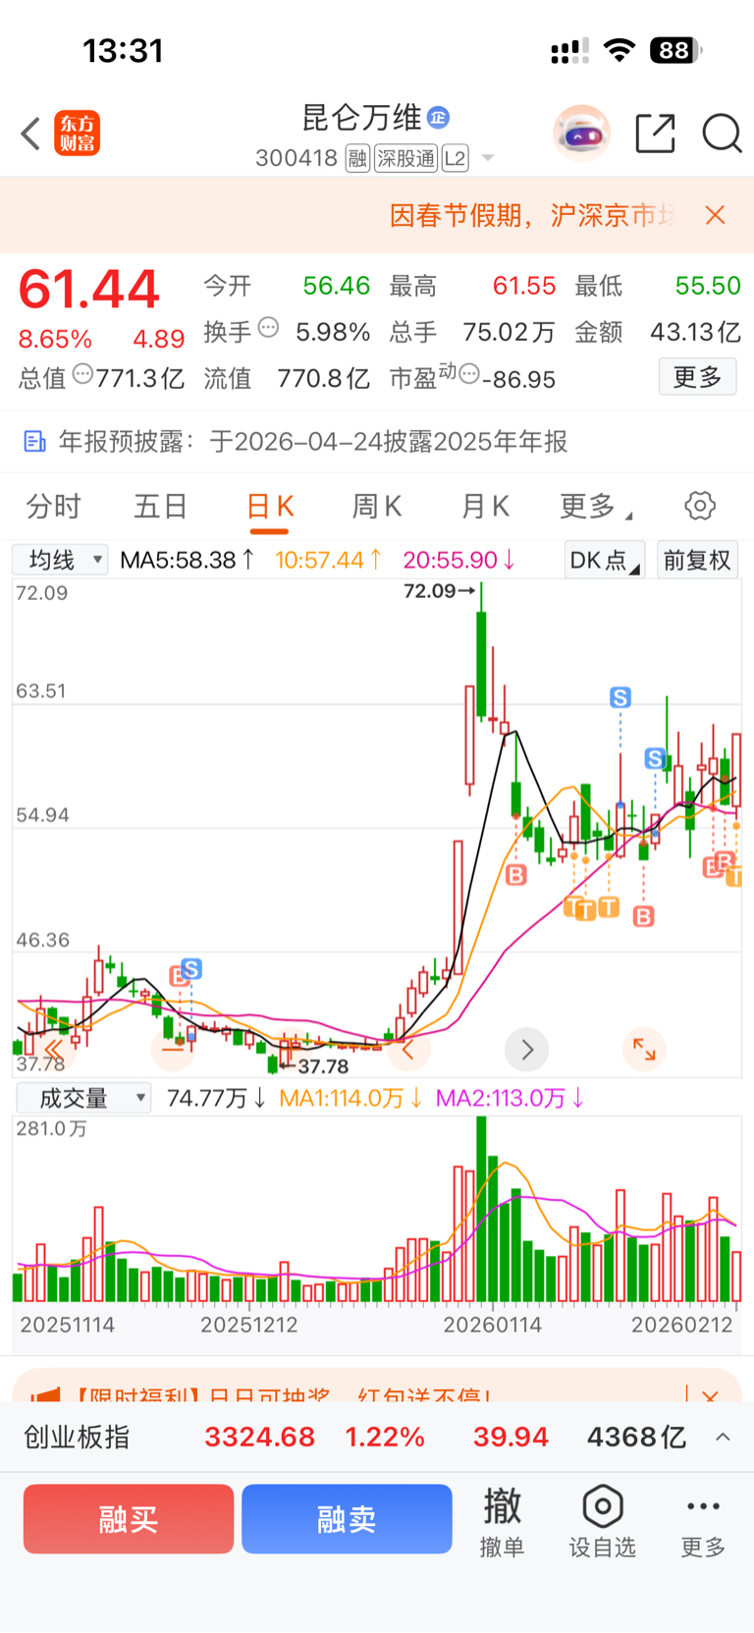Tap the 20260114 date label
Screen dimensions: 754x1633
(x=492, y=1325)
